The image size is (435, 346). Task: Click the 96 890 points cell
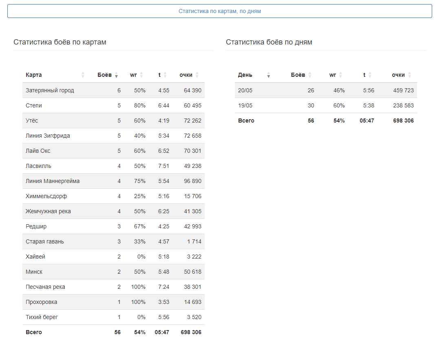pos(192,181)
